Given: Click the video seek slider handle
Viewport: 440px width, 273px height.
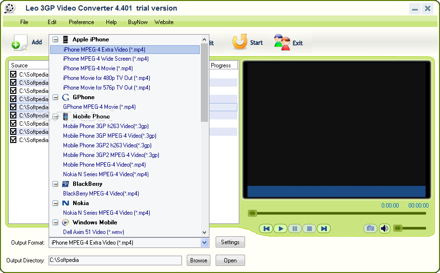Looking at the screenshot, I should (x=252, y=213).
